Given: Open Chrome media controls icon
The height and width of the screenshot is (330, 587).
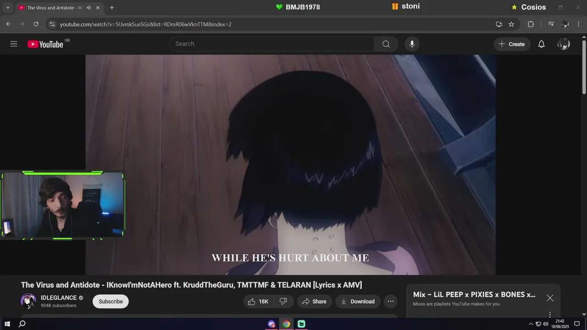Looking at the screenshot, I should [551, 24].
